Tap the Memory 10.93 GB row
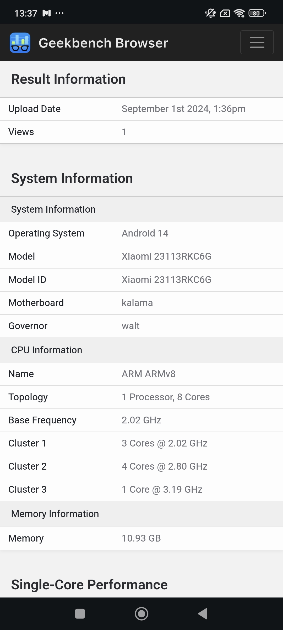The height and width of the screenshot is (630, 283). click(141, 538)
